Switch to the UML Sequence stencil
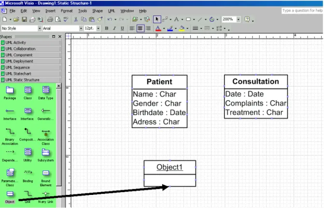This screenshot has height=208, width=324. pos(31,67)
